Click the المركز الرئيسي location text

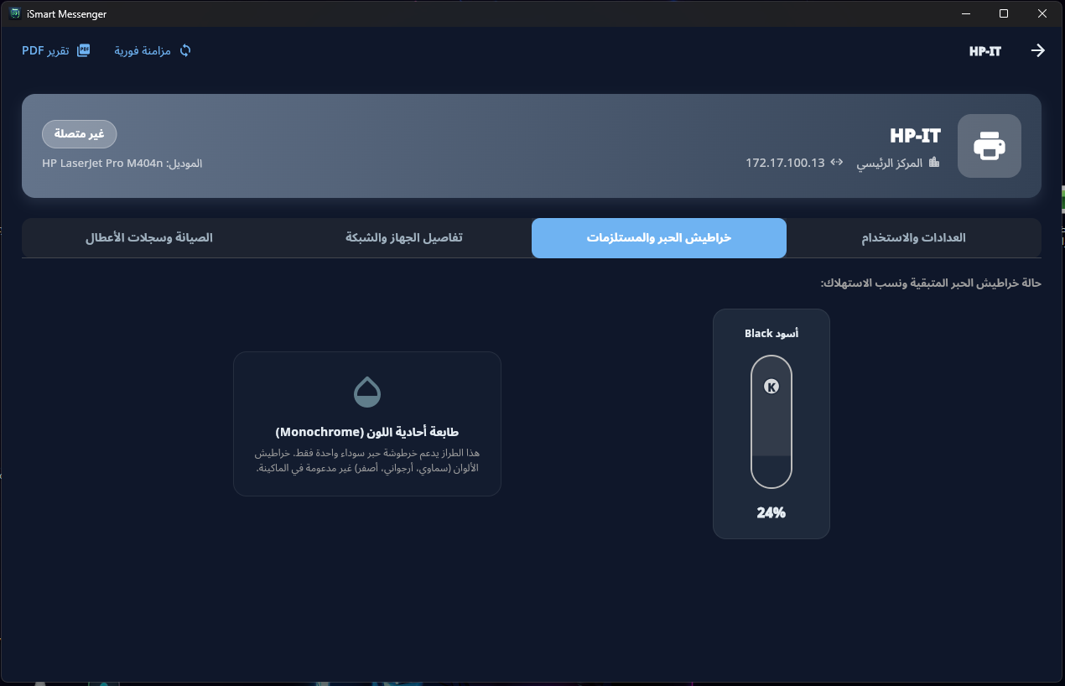click(x=889, y=163)
